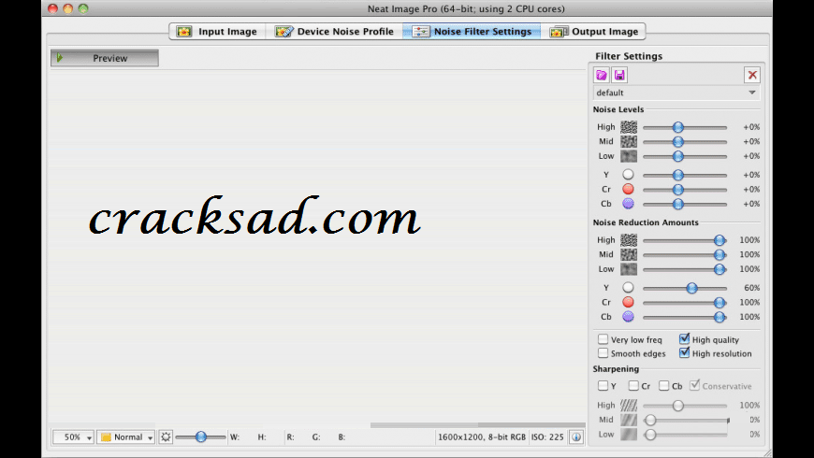Open the Normal viewer mode dropdown
Viewport: 814px width, 458px height.
coord(125,437)
